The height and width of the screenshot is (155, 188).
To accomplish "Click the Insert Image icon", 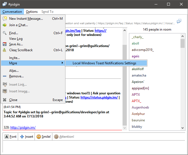I will click(5, 91).
